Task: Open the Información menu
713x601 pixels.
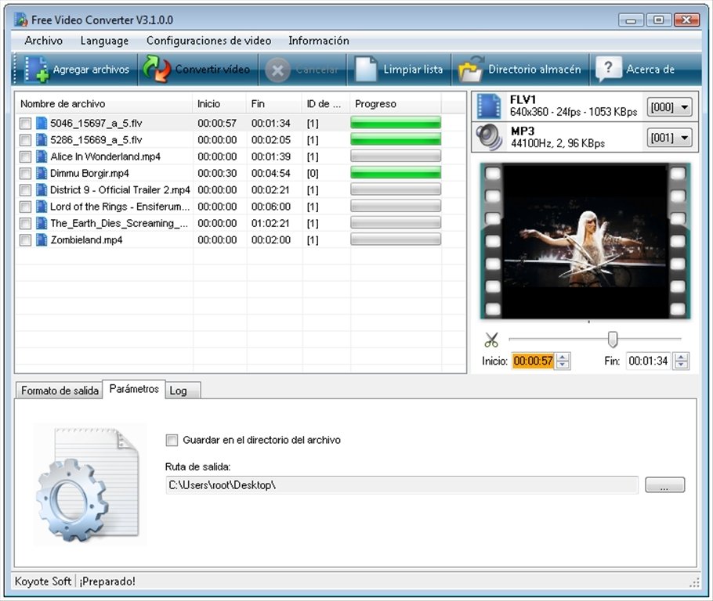Action: point(319,41)
